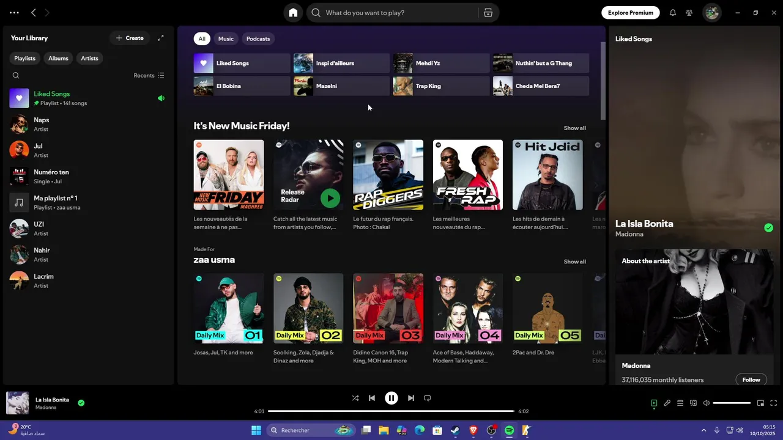
Task: Enter full screen mode
Action: pyautogui.click(x=773, y=403)
